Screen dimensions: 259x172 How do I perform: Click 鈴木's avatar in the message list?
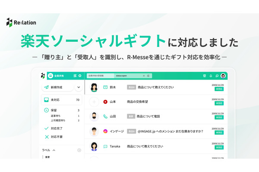[94, 87]
